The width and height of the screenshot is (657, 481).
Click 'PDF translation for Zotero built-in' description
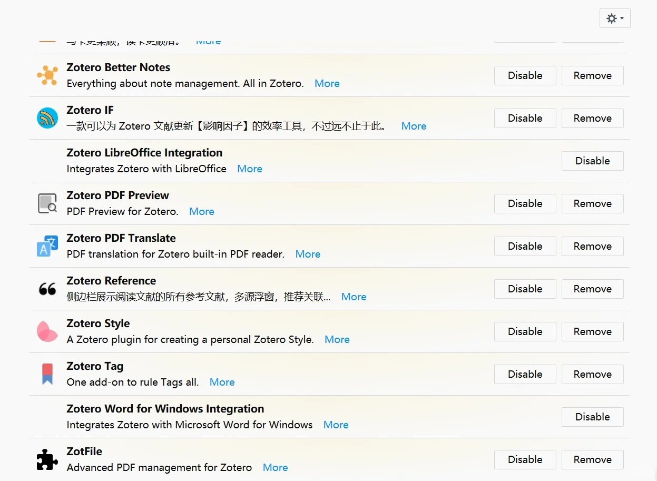175,254
